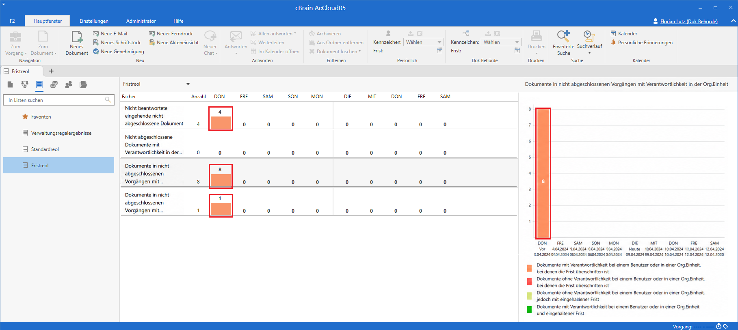
Task: Switch to the org-unit network icon in the sidebar
Action: click(25, 84)
